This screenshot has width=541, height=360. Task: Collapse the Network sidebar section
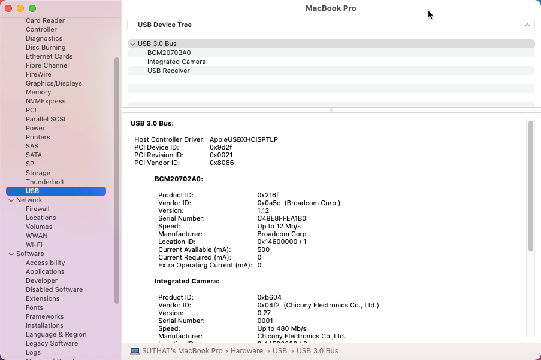coord(11,200)
